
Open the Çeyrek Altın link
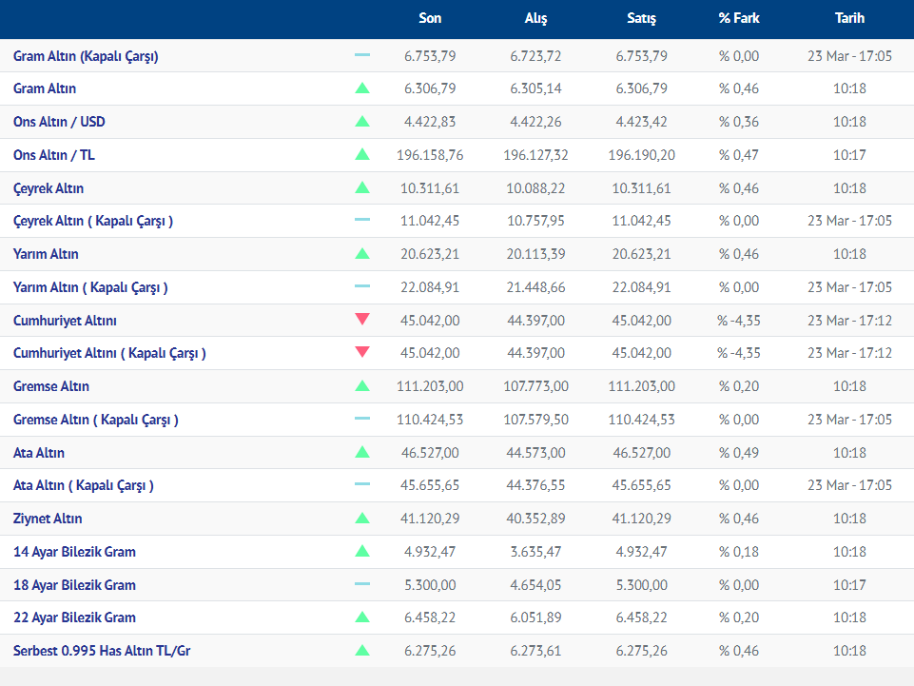(49, 188)
